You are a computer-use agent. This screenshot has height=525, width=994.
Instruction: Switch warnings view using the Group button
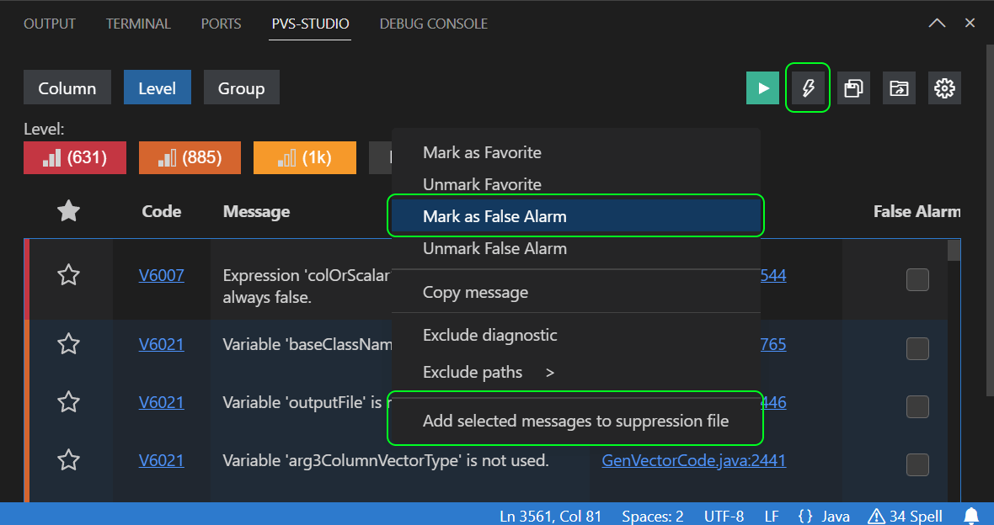click(x=241, y=87)
